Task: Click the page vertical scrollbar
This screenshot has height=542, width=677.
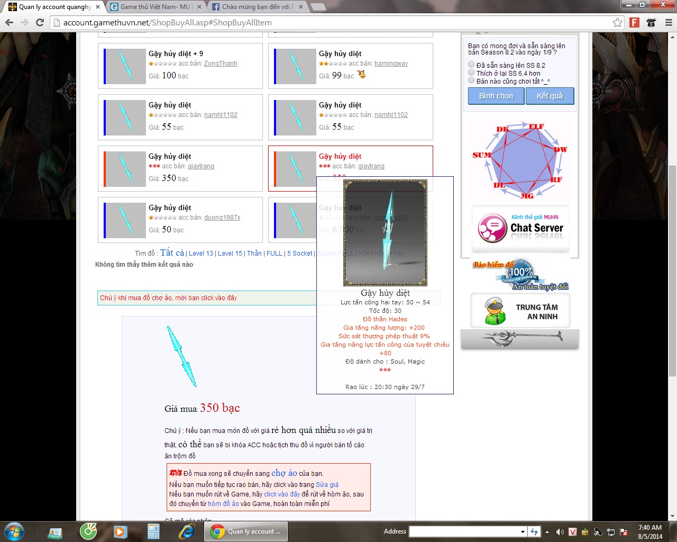Action: point(672,270)
